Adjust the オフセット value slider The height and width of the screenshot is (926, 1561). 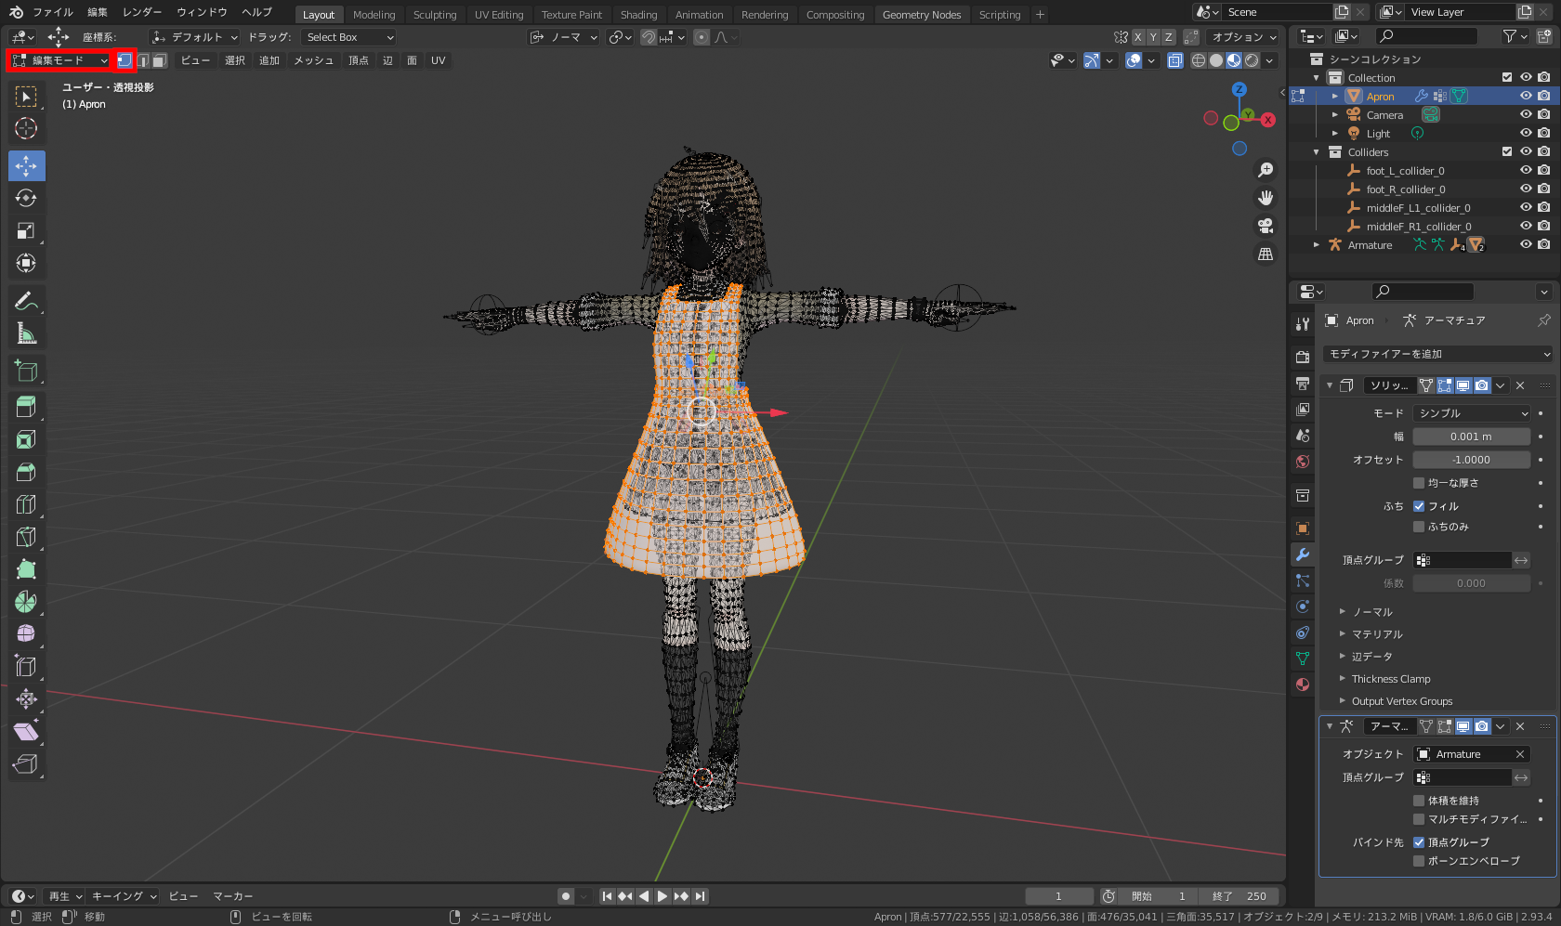(x=1471, y=460)
